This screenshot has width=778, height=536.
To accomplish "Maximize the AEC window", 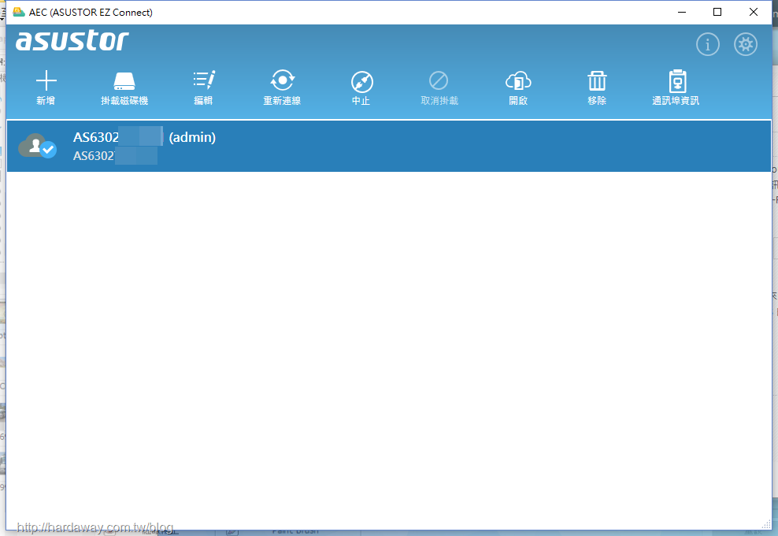I will tap(717, 12).
